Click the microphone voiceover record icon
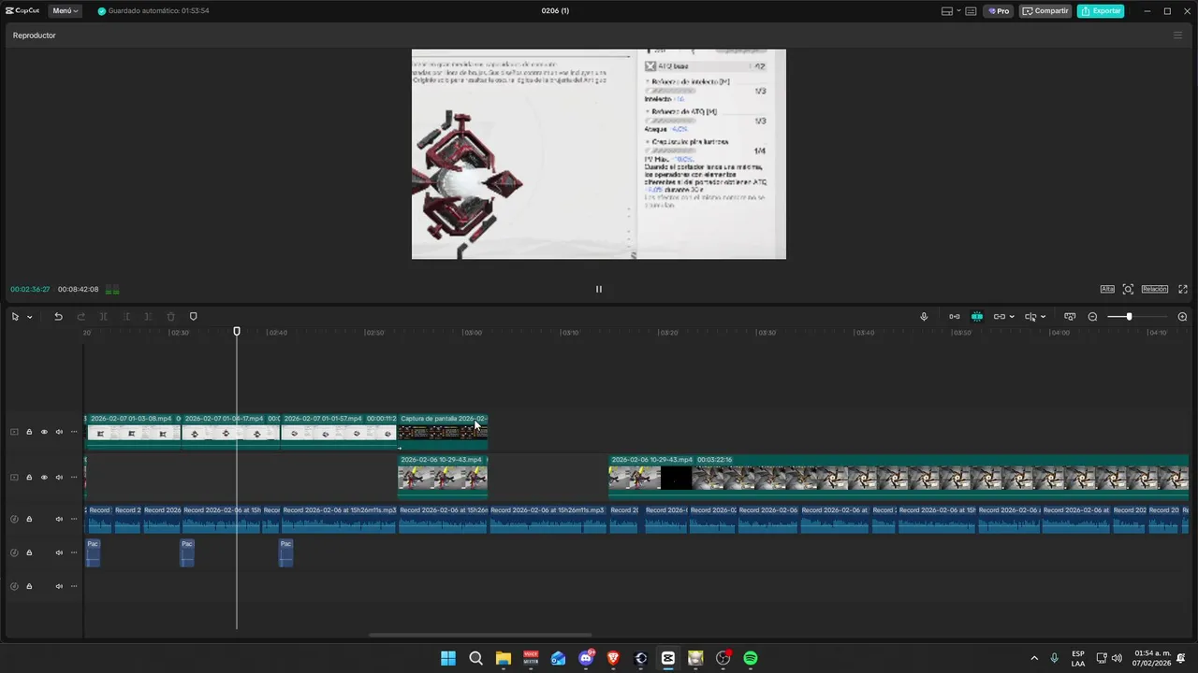This screenshot has height=673, width=1198. [x=924, y=317]
